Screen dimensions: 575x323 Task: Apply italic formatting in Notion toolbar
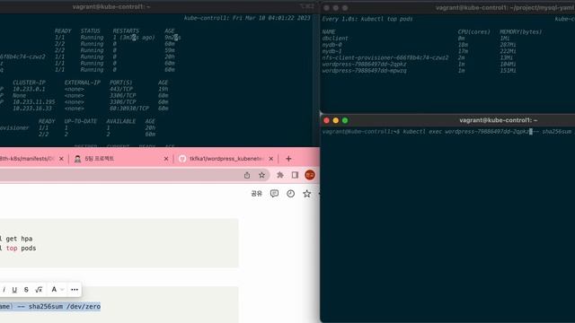(x=4, y=290)
